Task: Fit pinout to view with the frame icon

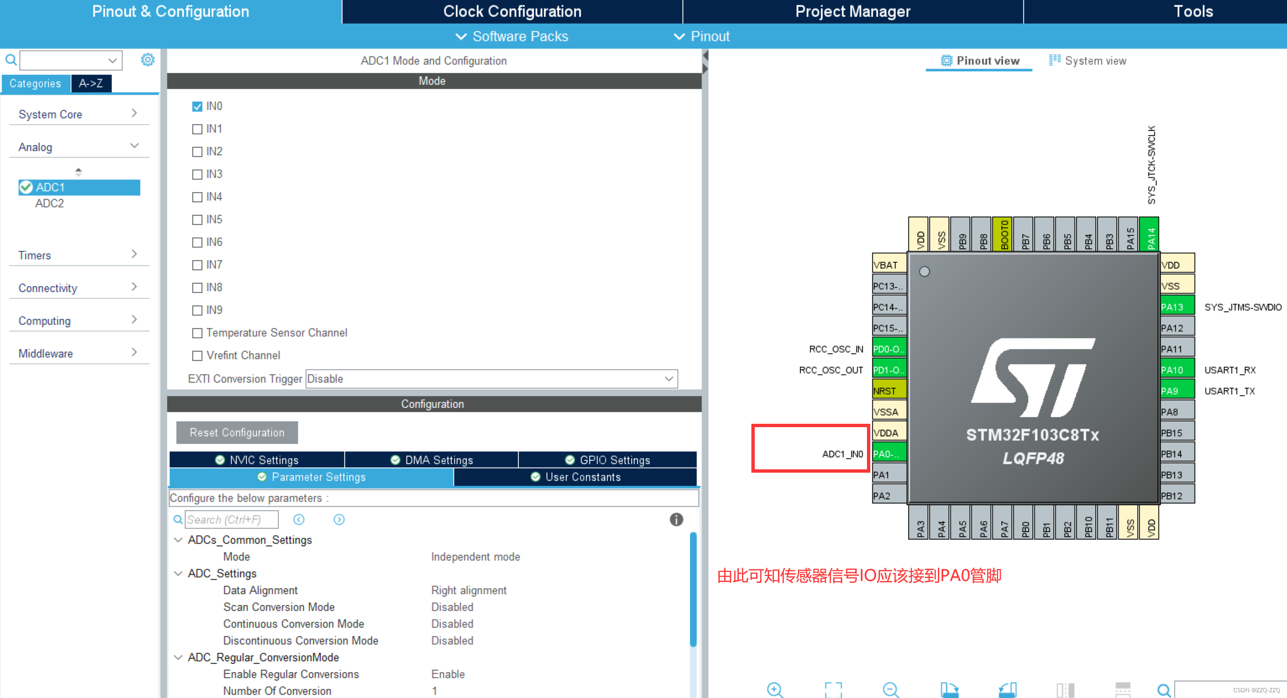Action: (833, 689)
